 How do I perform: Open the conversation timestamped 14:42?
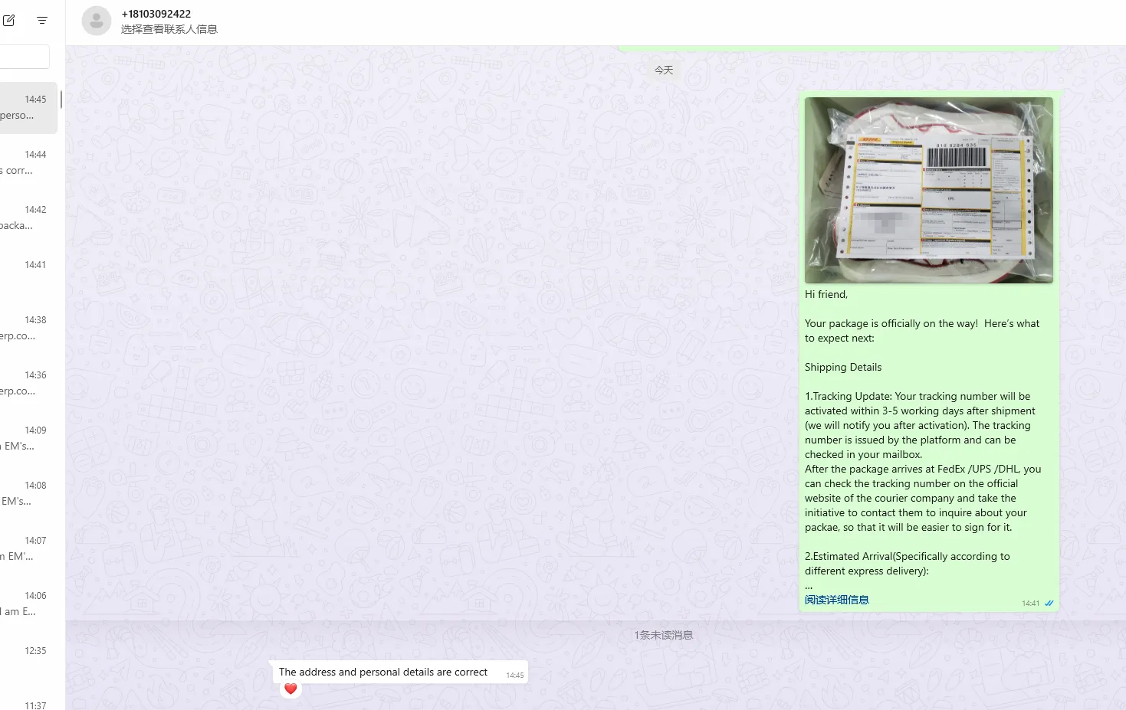click(28, 218)
